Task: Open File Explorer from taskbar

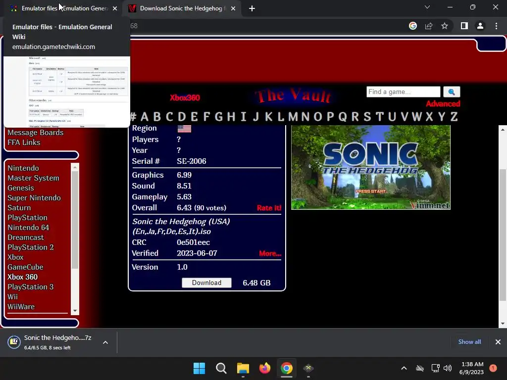Action: pyautogui.click(x=243, y=368)
